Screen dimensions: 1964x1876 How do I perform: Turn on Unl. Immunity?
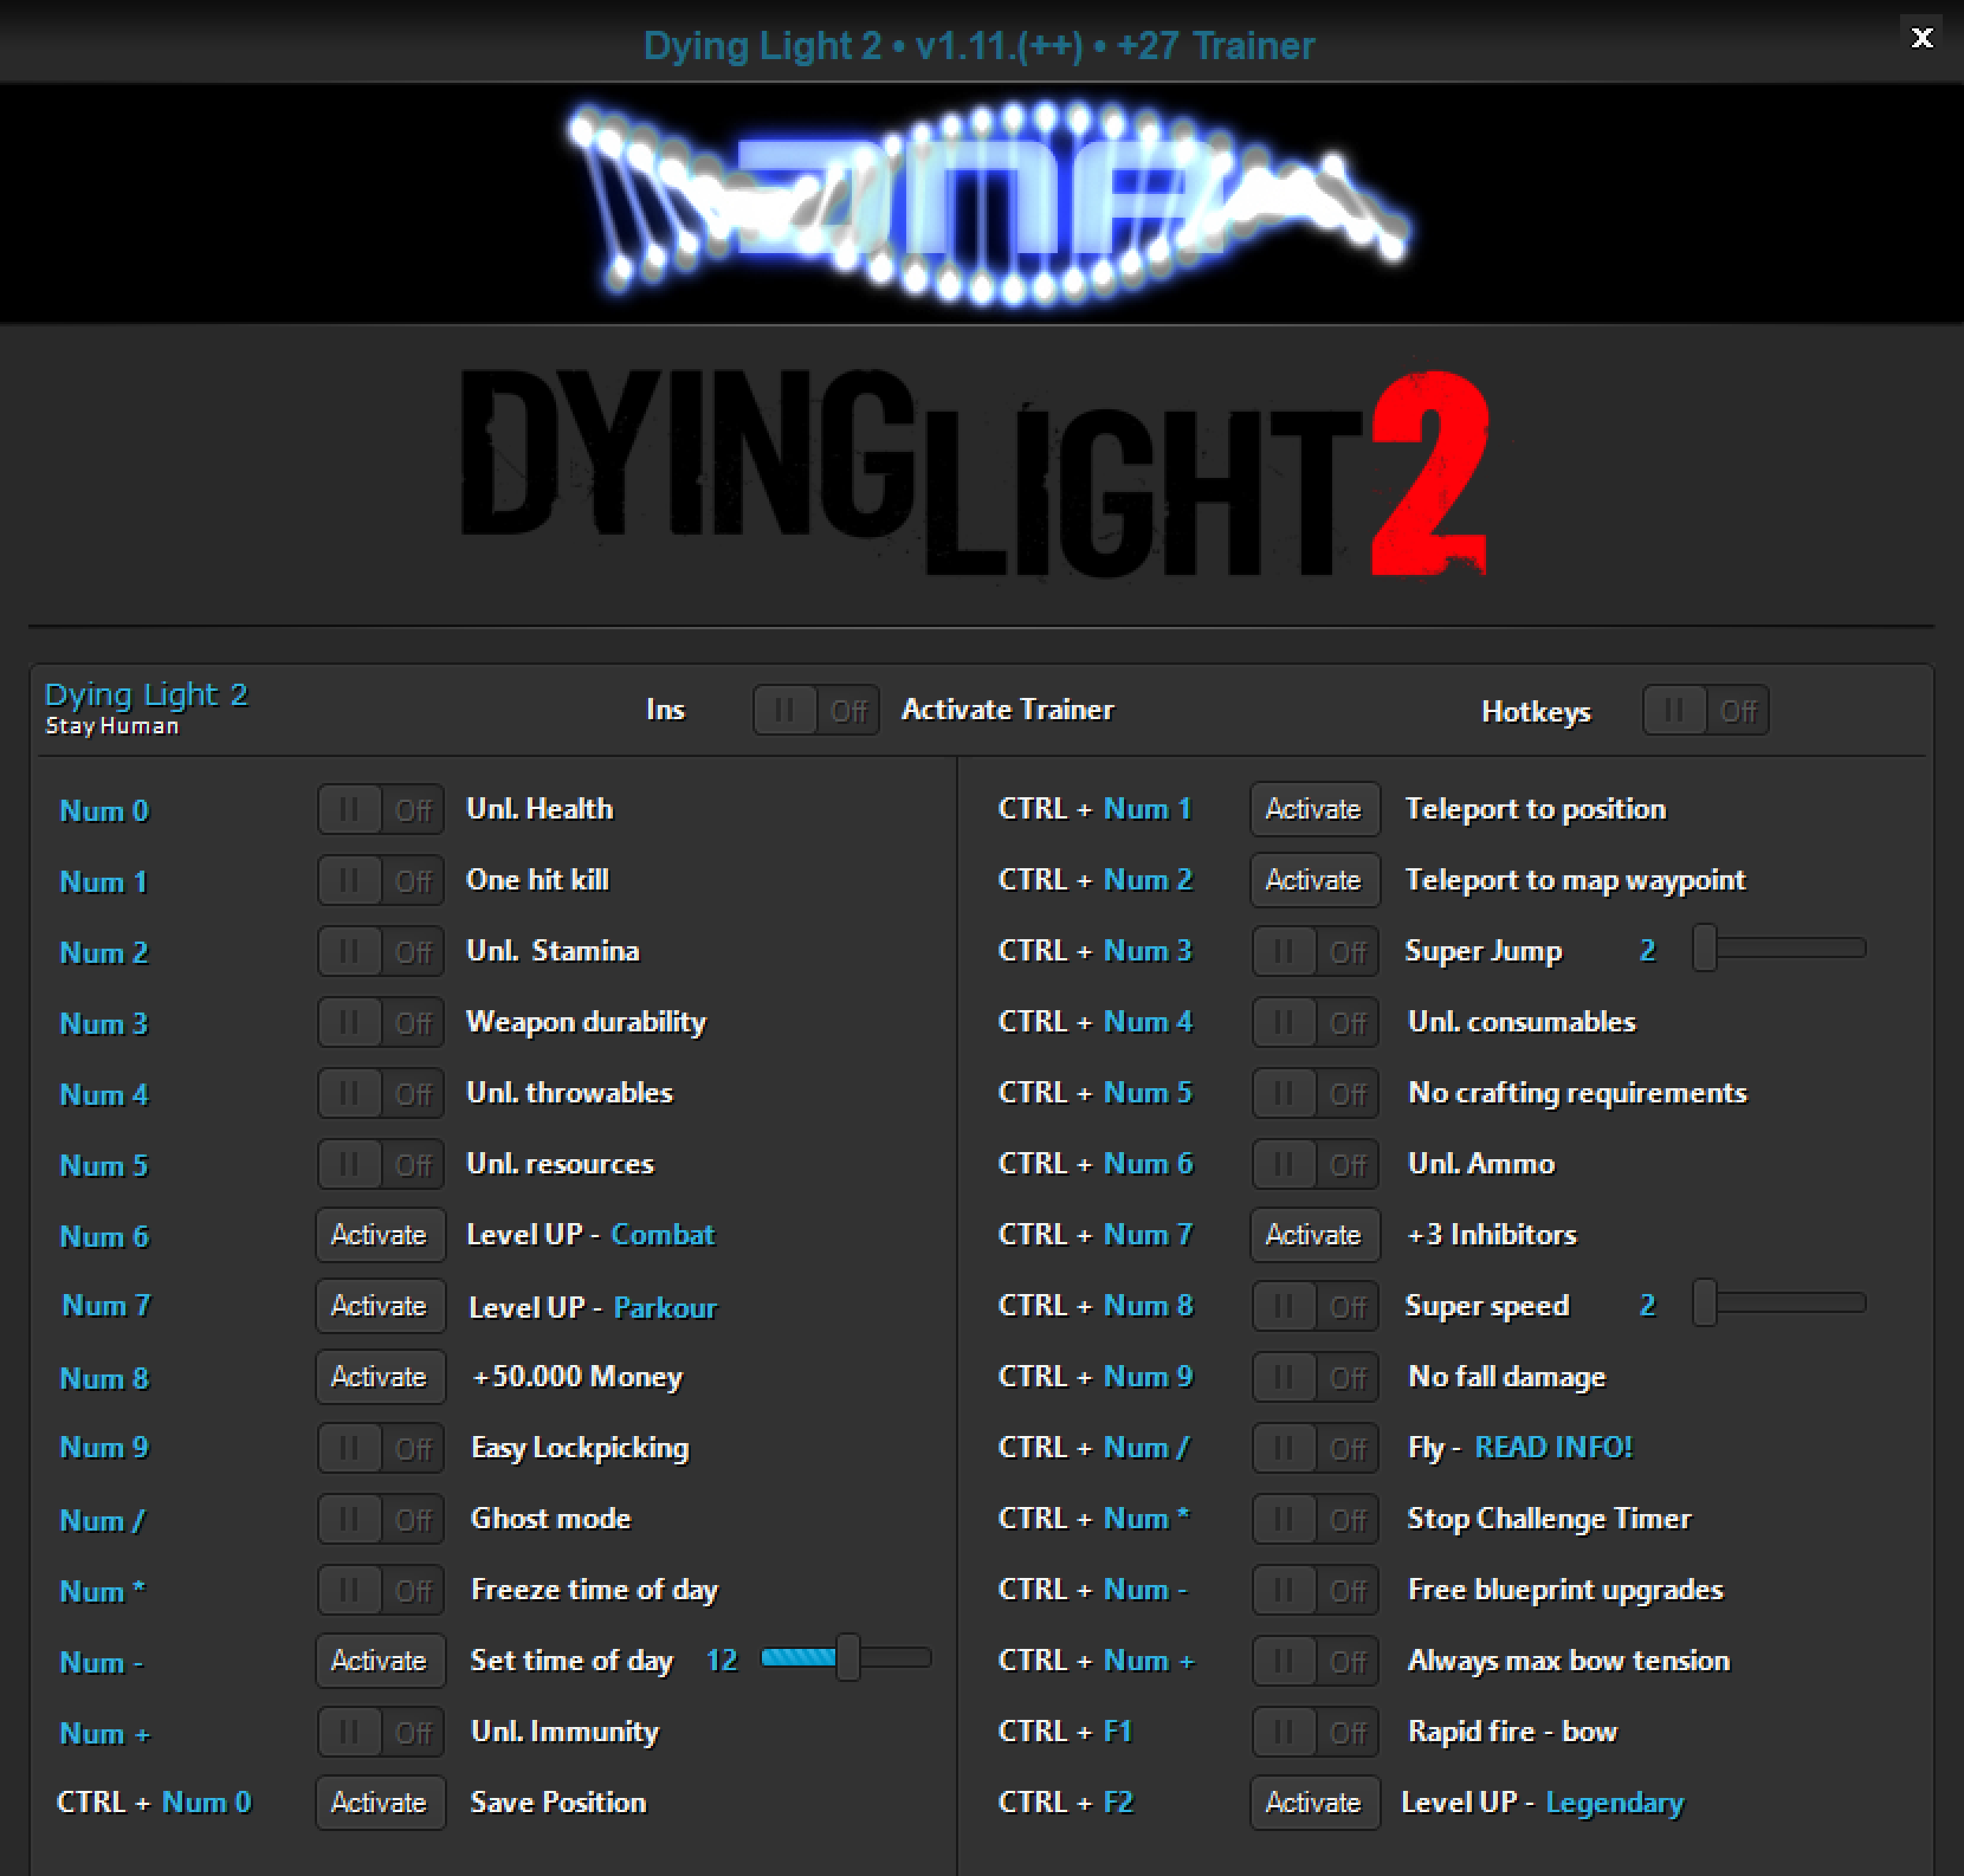pos(381,1732)
